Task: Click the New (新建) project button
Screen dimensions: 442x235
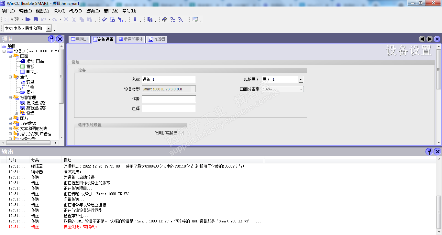Action: click(x=12, y=19)
